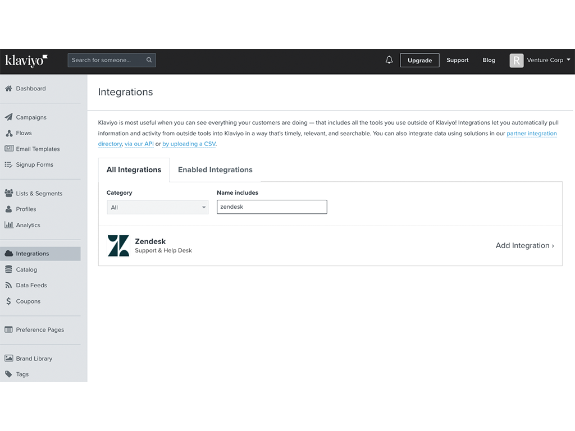Click the Analytics bar chart icon
575x431 pixels.
click(8, 225)
